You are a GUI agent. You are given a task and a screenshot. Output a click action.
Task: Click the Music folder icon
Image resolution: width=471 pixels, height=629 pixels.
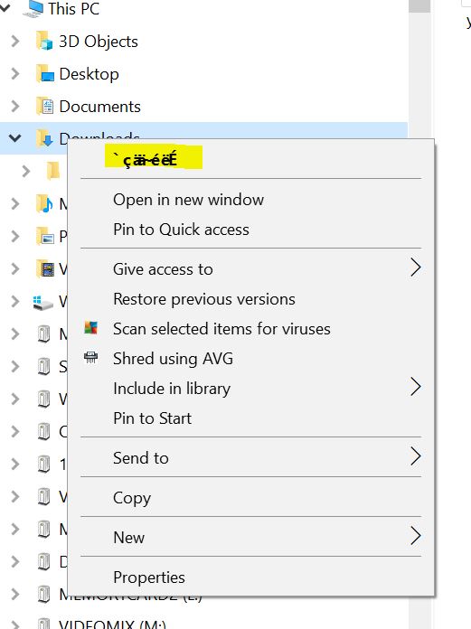[x=44, y=203]
